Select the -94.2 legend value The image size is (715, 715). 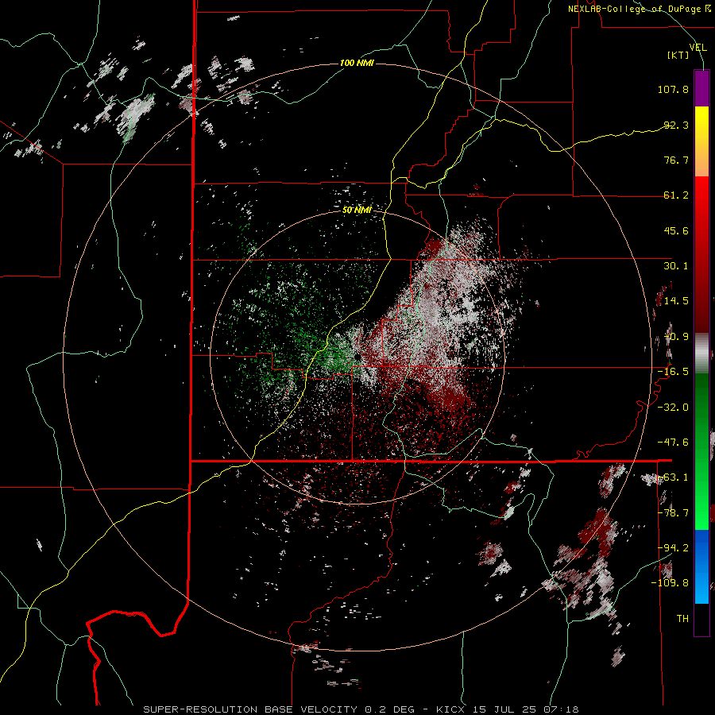(673, 547)
